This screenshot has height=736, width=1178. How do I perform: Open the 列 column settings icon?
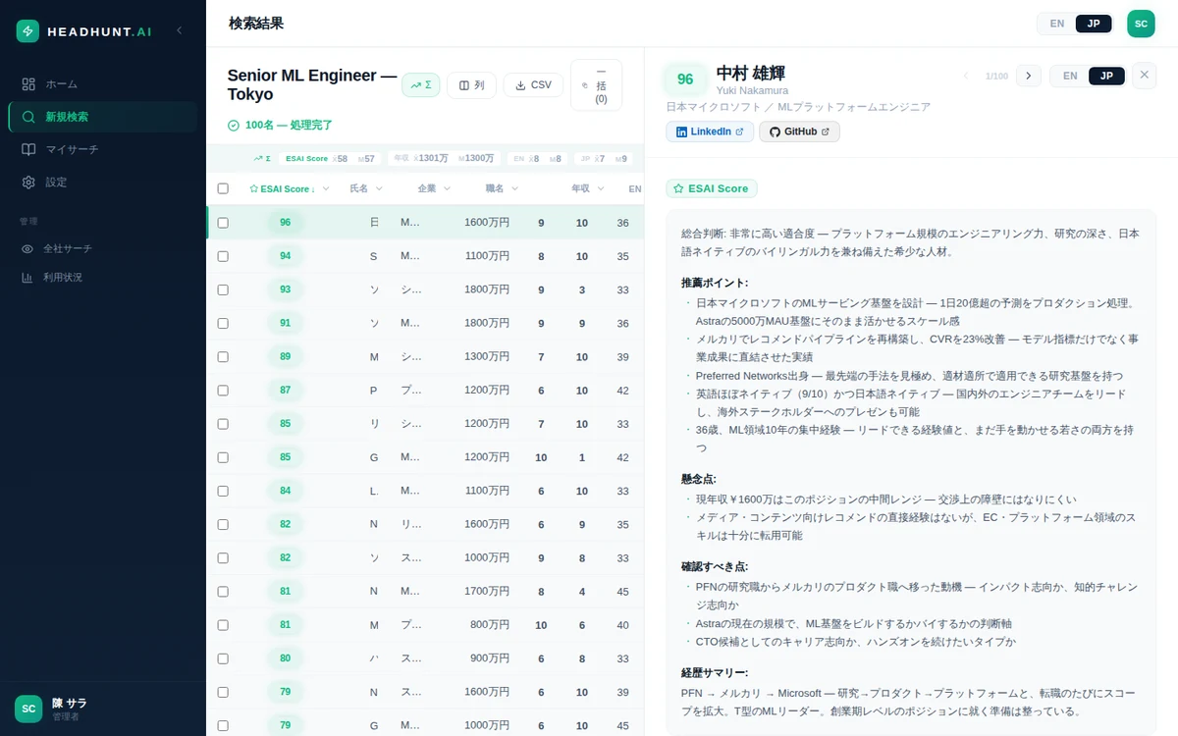(x=471, y=84)
